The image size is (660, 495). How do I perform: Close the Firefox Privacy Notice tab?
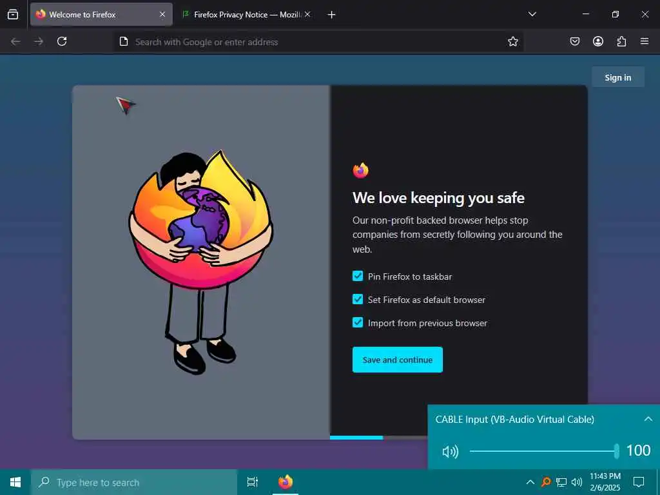point(307,14)
